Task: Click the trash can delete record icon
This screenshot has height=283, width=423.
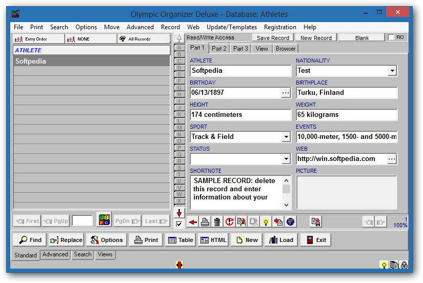Action: coord(217,222)
